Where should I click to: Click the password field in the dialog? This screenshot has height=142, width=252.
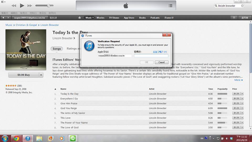coord(151,56)
